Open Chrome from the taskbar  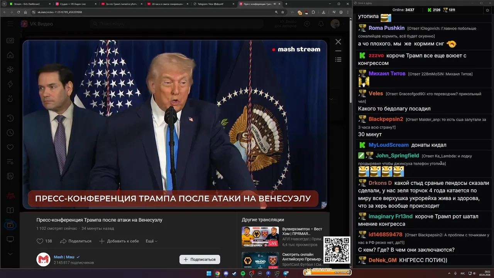(x=217, y=273)
